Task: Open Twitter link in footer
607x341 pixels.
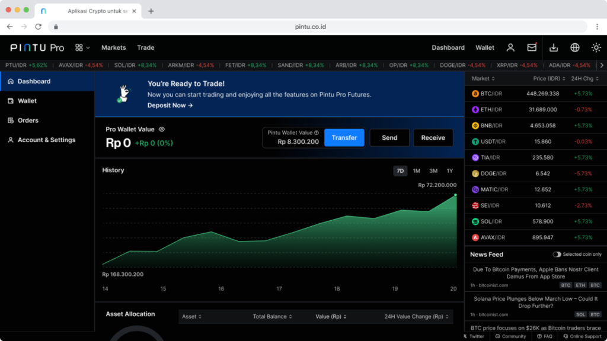Action: click(474, 336)
